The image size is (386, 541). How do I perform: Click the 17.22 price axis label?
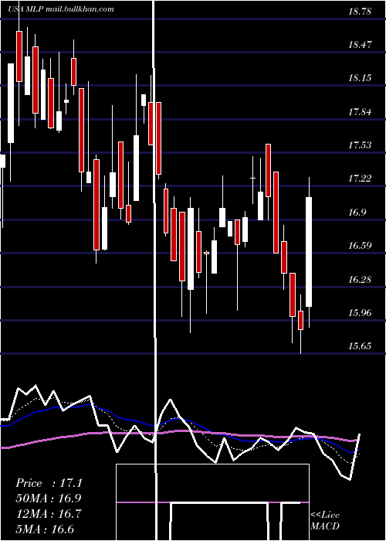pyautogui.click(x=360, y=179)
